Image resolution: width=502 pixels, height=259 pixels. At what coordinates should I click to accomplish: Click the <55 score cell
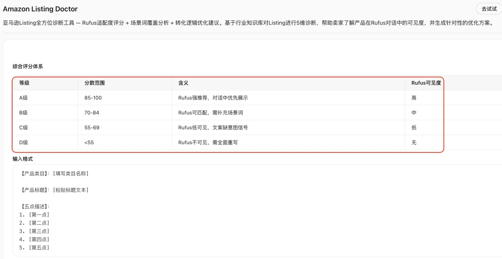point(89,142)
